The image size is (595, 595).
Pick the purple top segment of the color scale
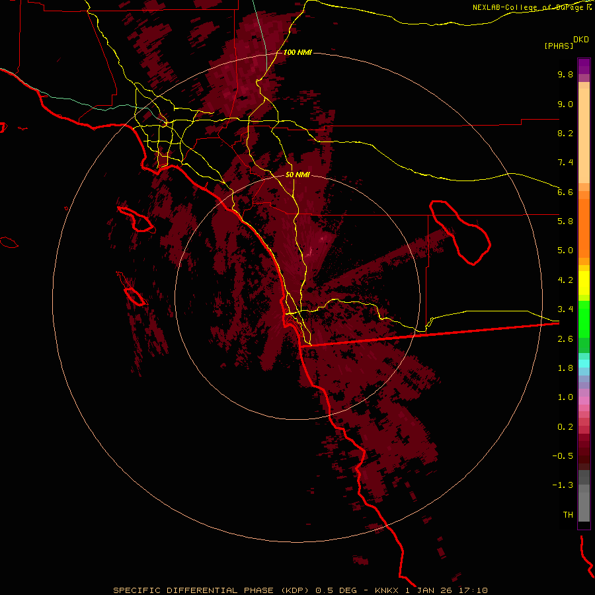[584, 66]
